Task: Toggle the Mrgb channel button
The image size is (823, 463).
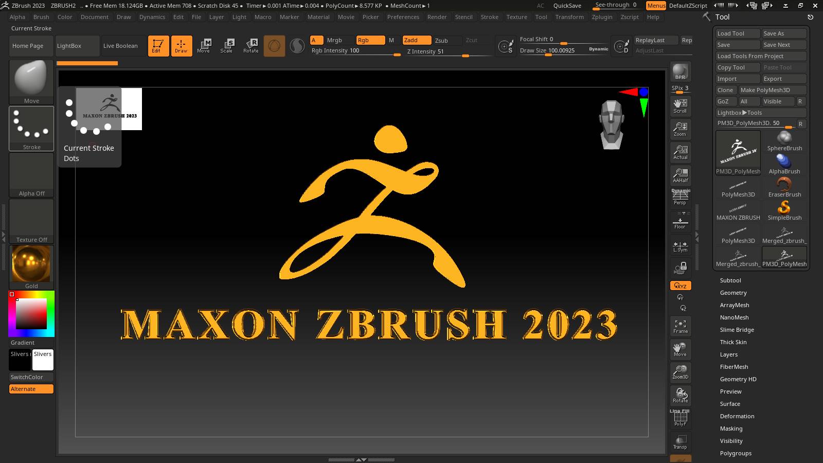Action: click(x=333, y=40)
